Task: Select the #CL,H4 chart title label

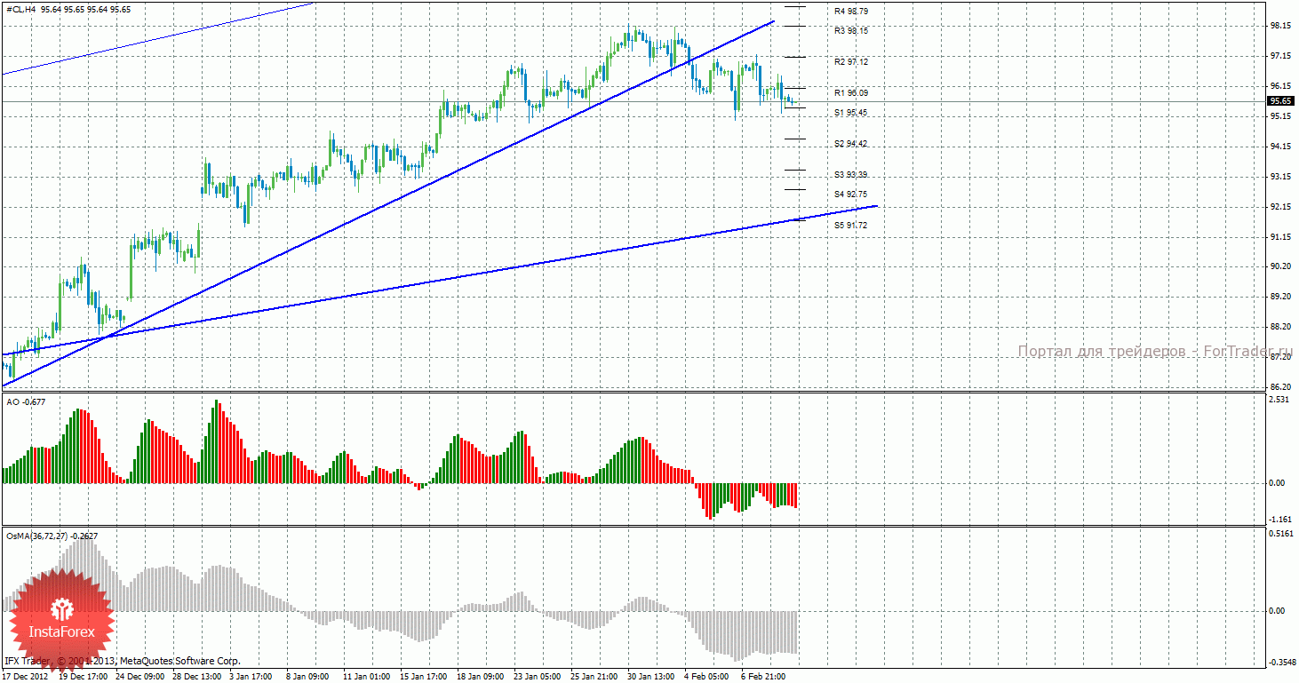Action: 21,9
